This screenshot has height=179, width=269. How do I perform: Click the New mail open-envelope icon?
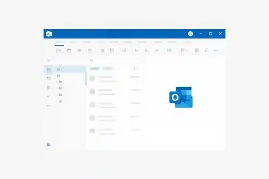[58, 50]
